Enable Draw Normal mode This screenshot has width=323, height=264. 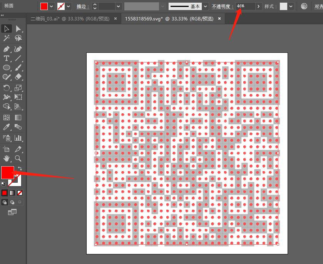tap(5, 202)
